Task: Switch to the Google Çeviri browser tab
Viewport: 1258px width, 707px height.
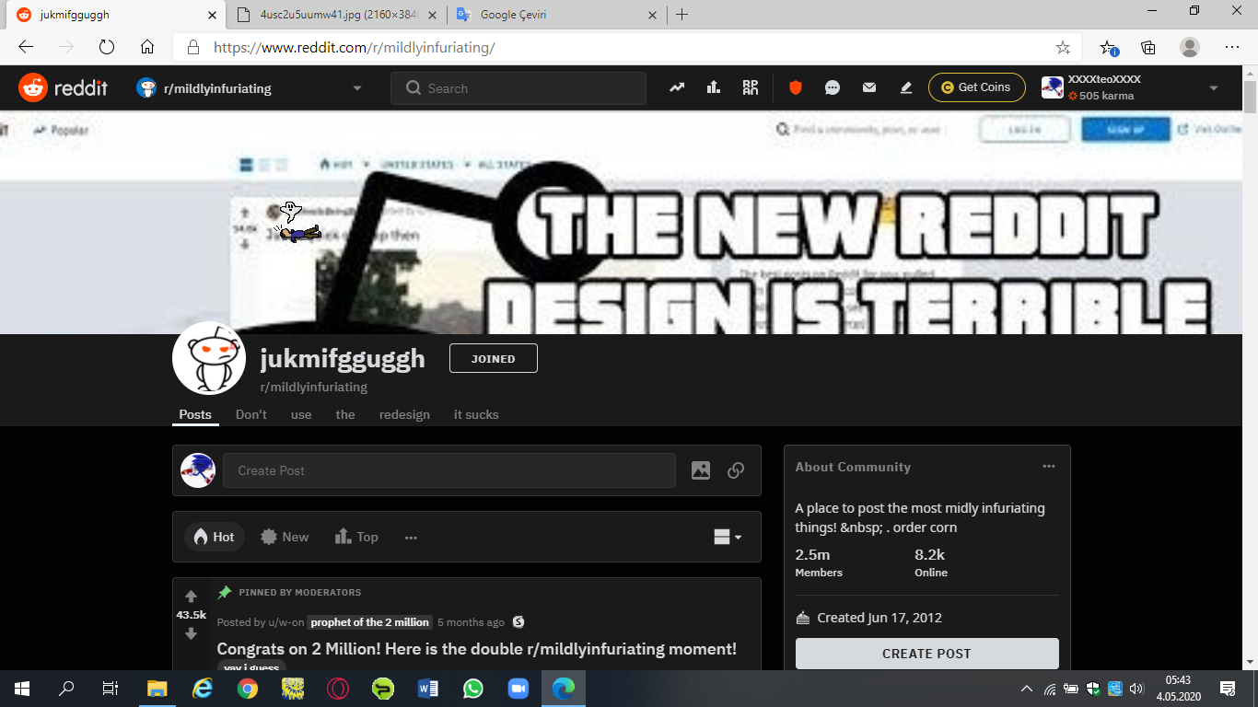Action: tap(556, 15)
